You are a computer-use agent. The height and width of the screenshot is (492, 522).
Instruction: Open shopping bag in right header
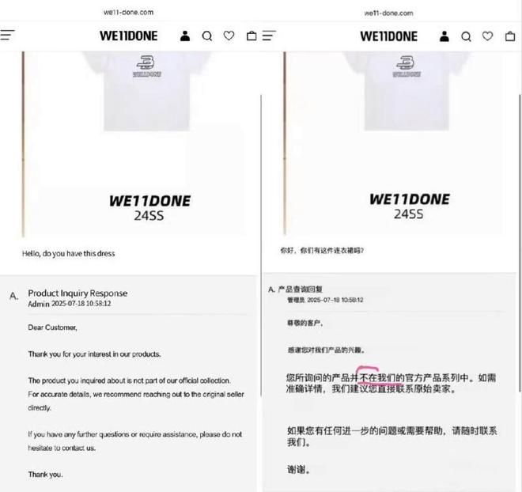pos(510,36)
